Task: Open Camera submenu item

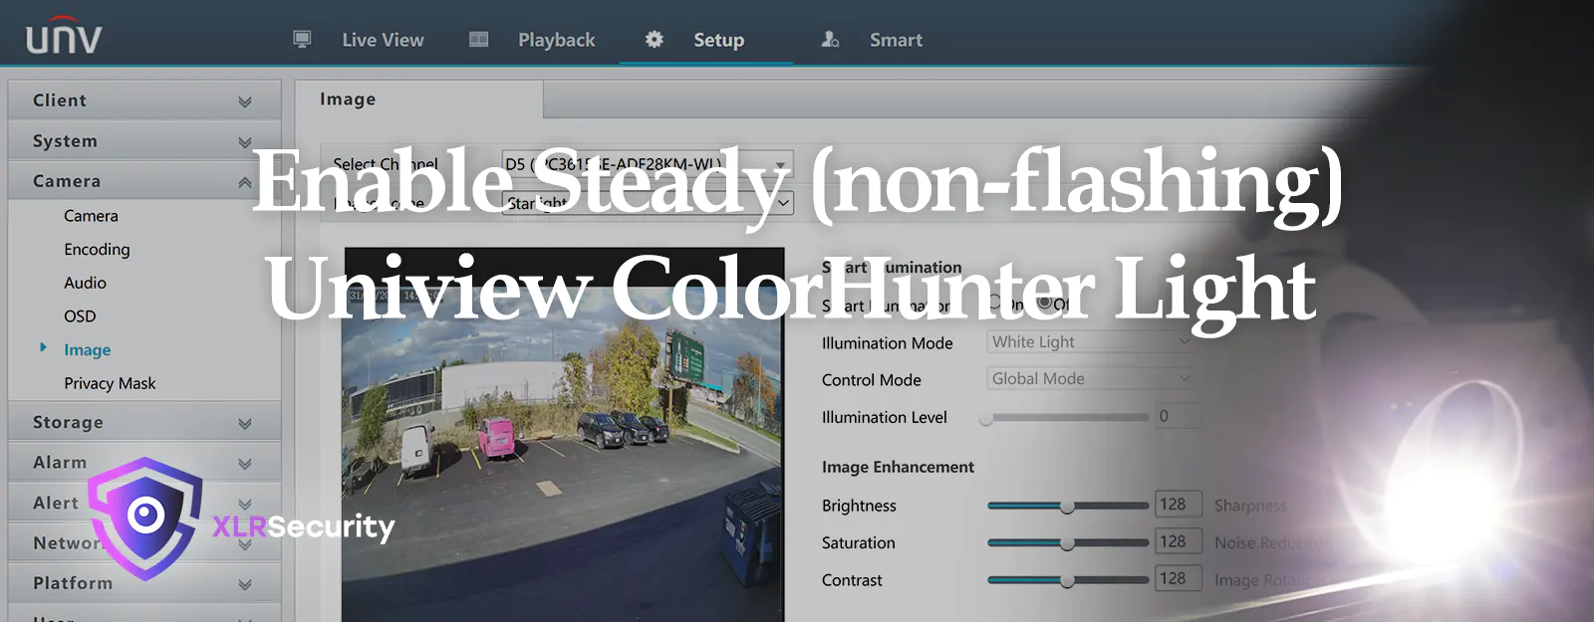Action: click(x=91, y=216)
